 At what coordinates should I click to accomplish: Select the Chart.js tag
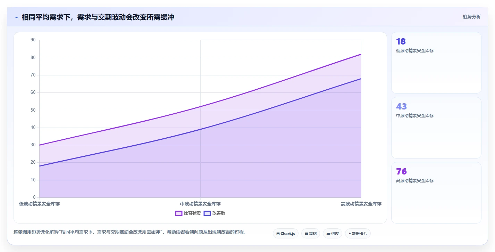(285, 234)
